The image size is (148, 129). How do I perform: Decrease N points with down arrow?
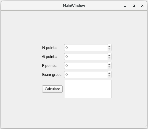109,49
